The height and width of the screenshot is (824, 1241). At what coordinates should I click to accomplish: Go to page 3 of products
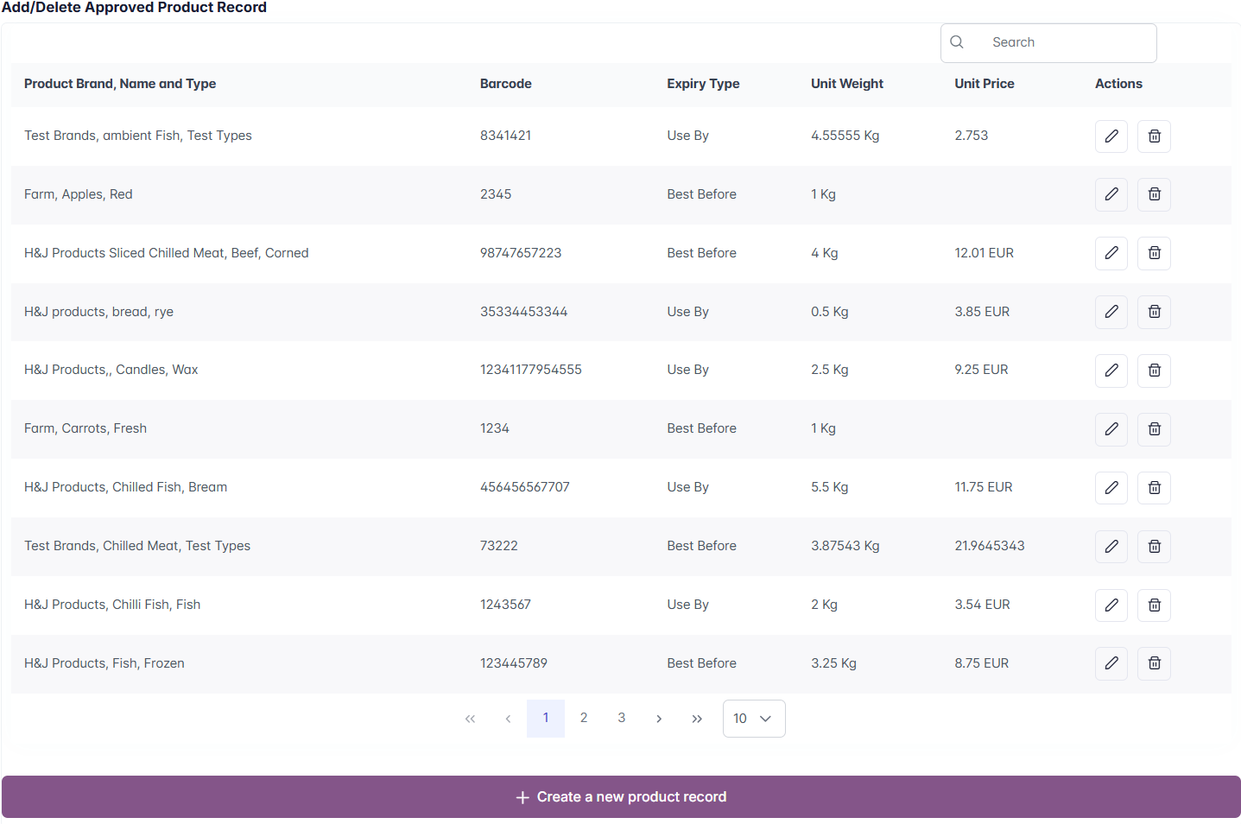(621, 718)
